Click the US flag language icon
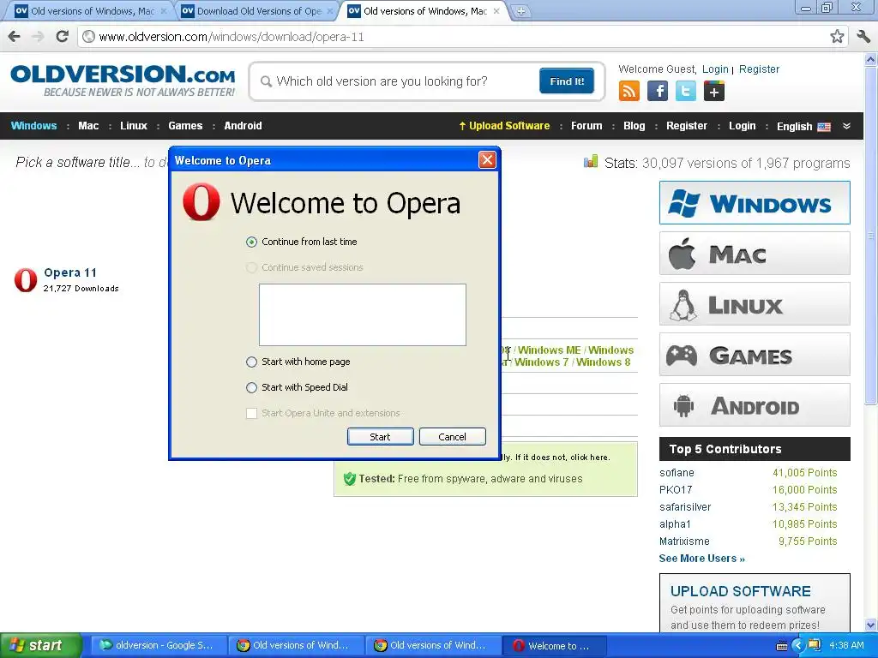This screenshot has width=878, height=658. pyautogui.click(x=824, y=127)
